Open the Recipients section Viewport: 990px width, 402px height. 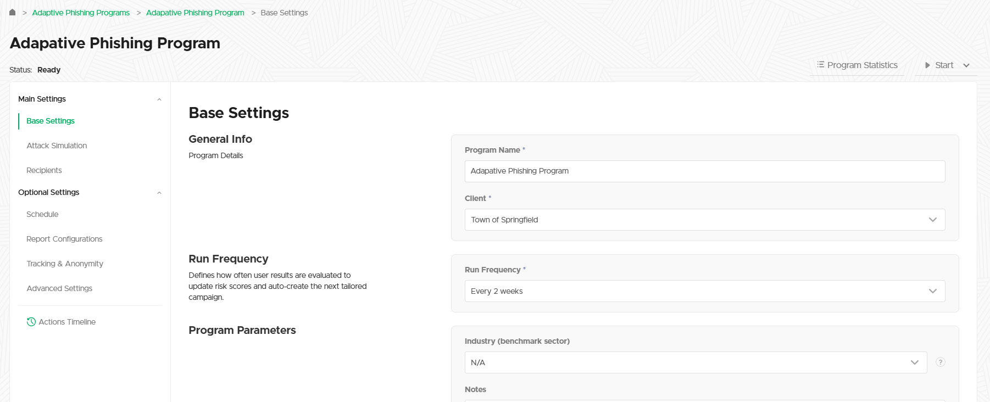(x=44, y=170)
